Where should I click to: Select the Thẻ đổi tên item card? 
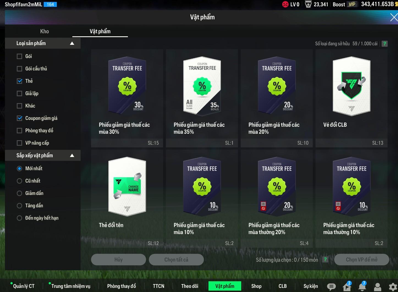[x=127, y=199]
